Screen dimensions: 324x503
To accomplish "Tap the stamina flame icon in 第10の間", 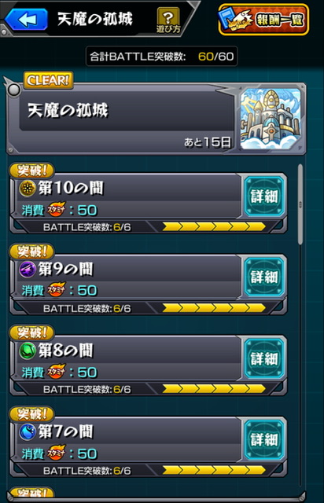I will coord(57,210).
